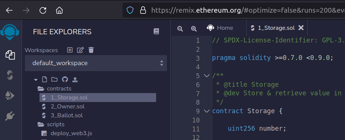
Task: Click the '@title Storage' comment line
Action: (247, 85)
